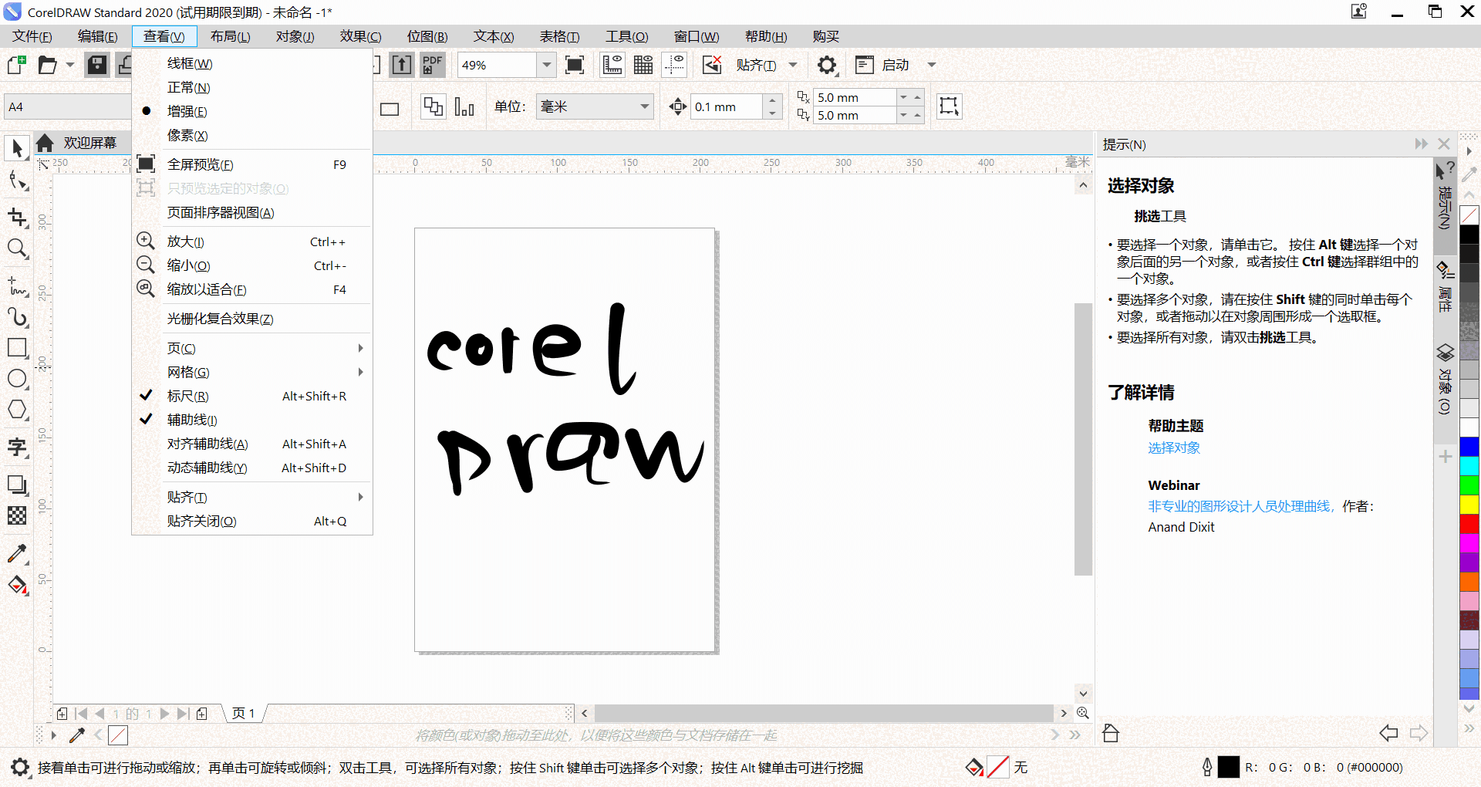
Task: Select the Interactive Fill tool at toolbox bottom
Action: (17, 586)
